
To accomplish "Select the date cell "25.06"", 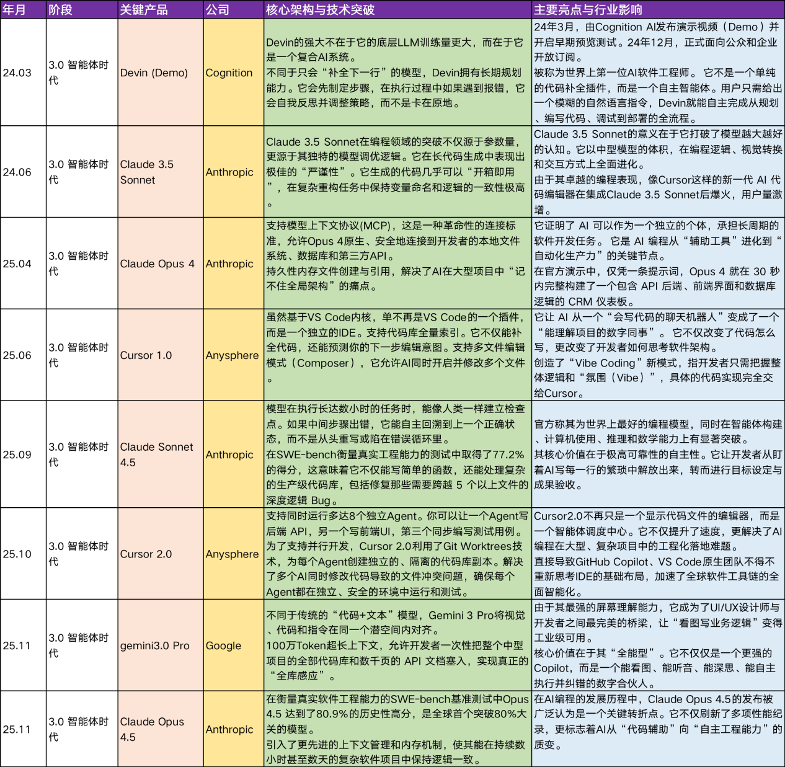I will click(23, 355).
